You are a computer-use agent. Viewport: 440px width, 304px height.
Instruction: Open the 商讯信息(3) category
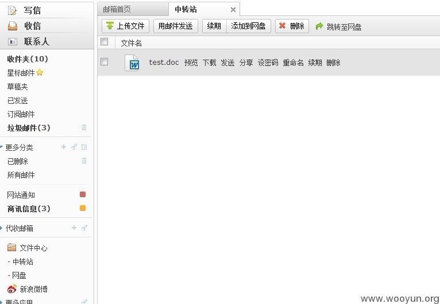pos(29,208)
